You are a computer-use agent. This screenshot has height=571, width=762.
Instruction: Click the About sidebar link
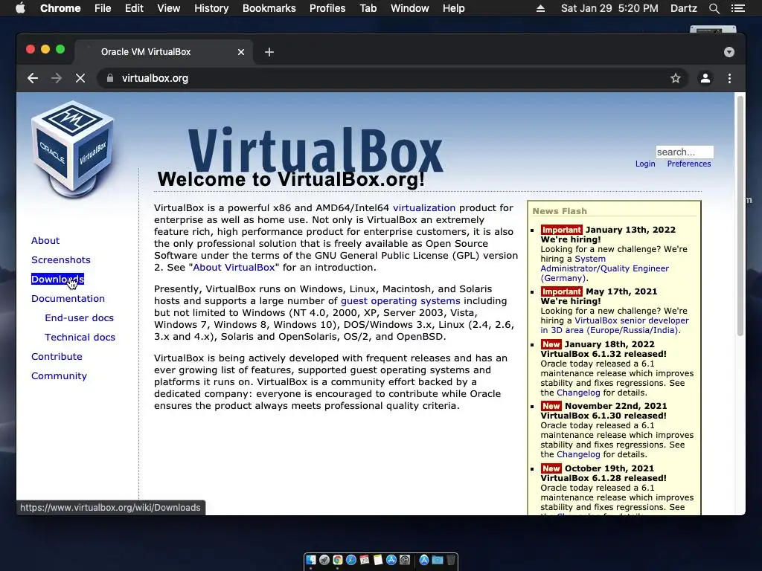[x=45, y=240]
